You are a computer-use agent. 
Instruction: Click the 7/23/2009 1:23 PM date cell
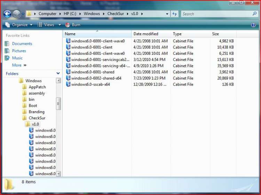pyautogui.click(x=149, y=78)
